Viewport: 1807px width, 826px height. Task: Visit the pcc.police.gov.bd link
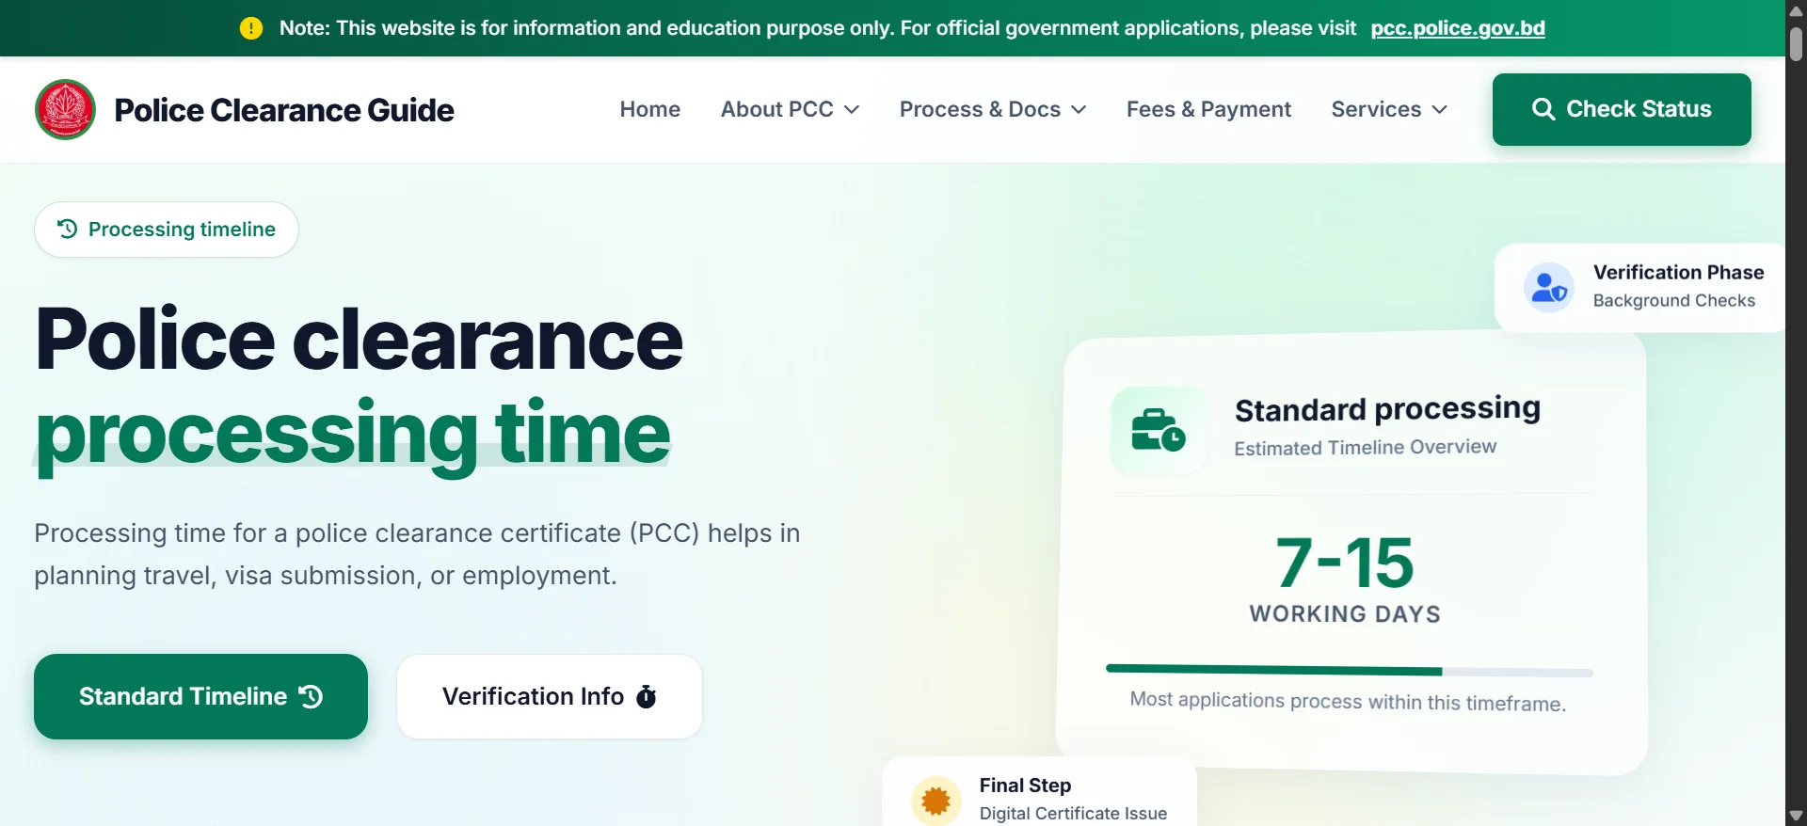pyautogui.click(x=1458, y=28)
